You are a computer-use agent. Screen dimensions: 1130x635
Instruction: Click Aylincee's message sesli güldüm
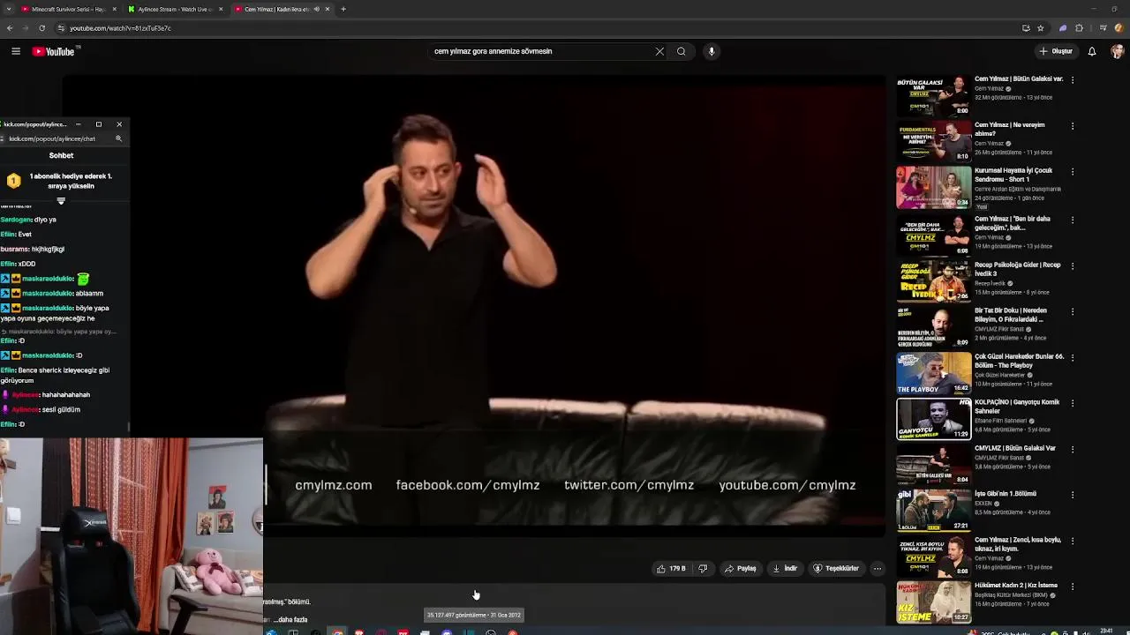coord(61,410)
